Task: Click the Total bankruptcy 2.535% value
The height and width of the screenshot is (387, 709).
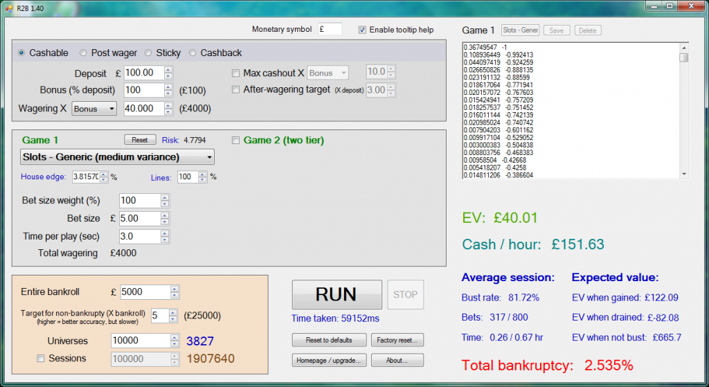Action: 609,366
